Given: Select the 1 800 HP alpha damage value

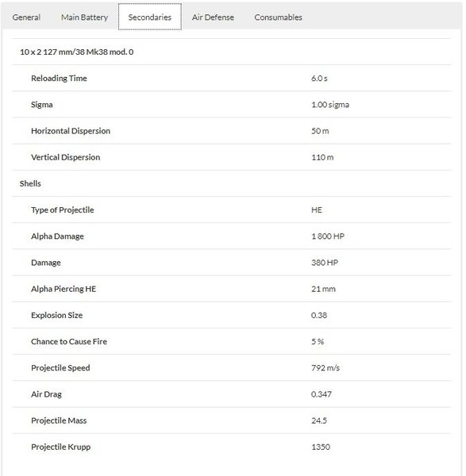Looking at the screenshot, I should pos(328,236).
